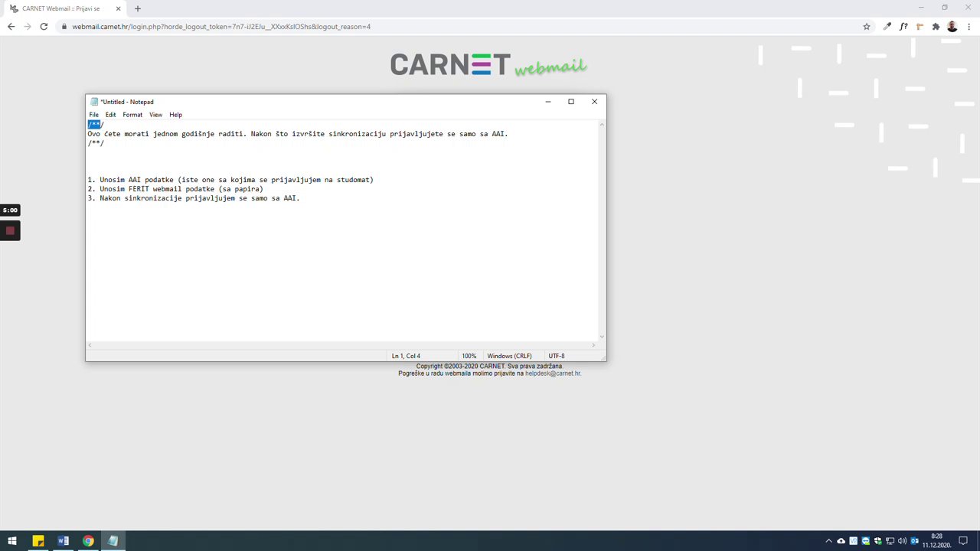Open the TeamViewer tray icon
The height and width of the screenshot is (551, 980).
[x=865, y=541]
